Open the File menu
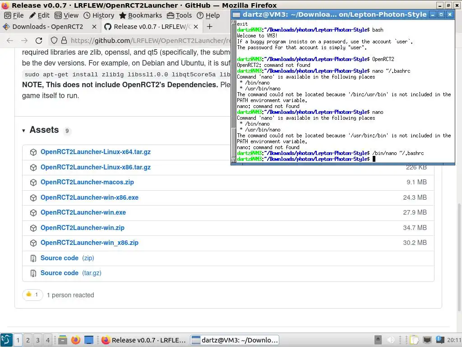 14,15
